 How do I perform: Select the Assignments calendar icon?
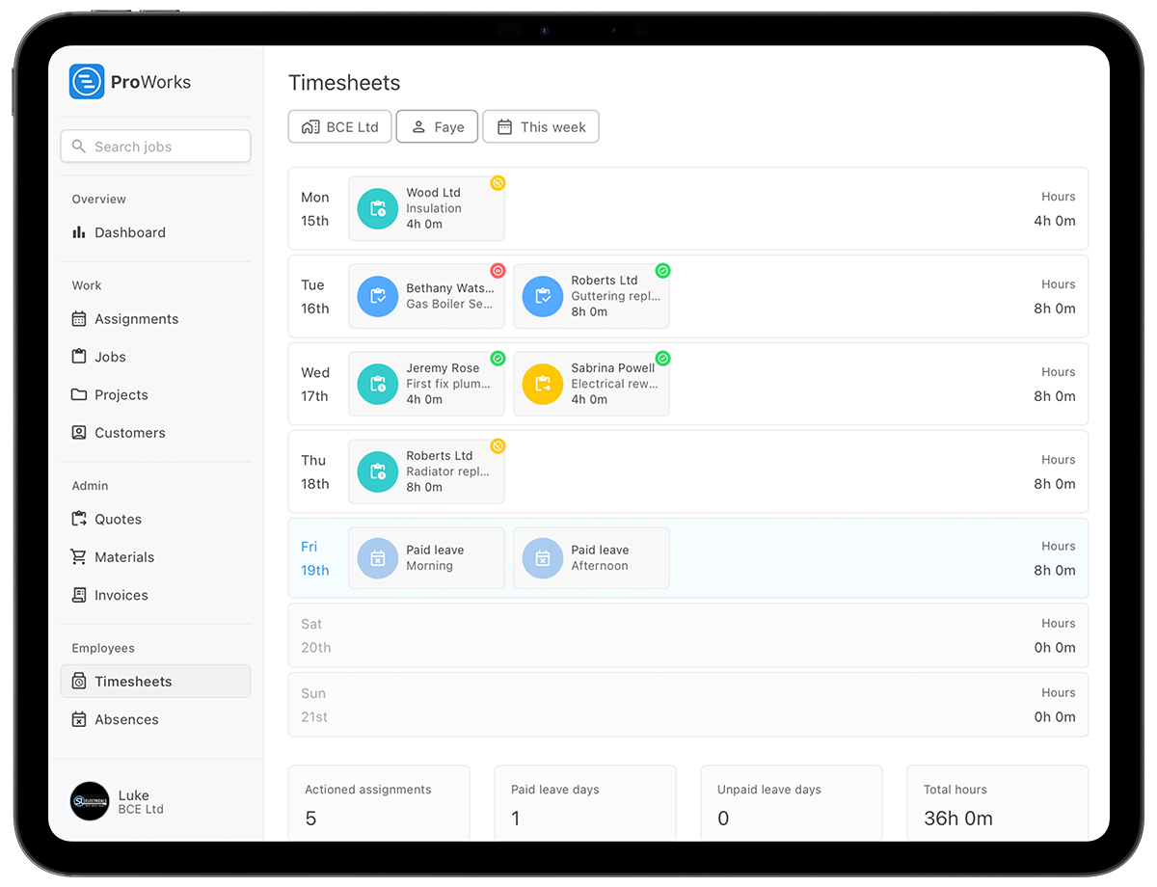[x=78, y=318]
